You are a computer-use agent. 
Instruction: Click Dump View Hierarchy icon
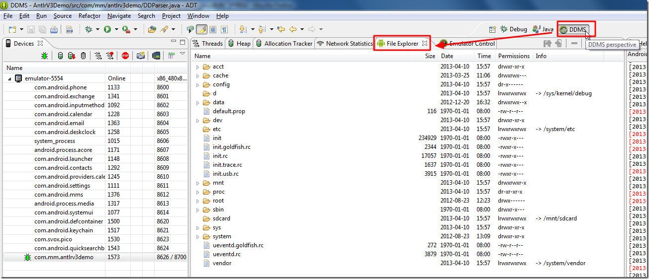tap(156, 56)
